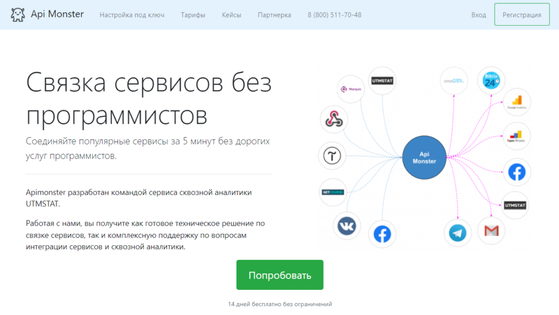Click the Facebook icon next to VK
The width and height of the screenshot is (559, 315).
point(382,234)
